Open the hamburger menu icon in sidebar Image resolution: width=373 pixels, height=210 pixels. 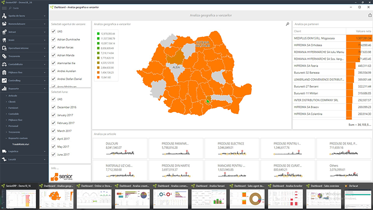[x=4, y=8]
